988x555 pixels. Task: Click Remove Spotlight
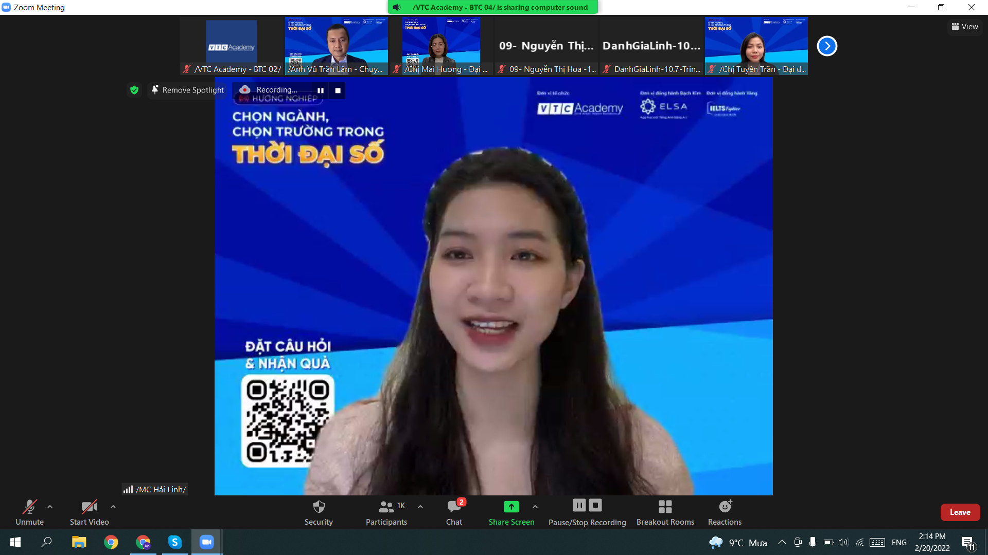pyautogui.click(x=188, y=90)
